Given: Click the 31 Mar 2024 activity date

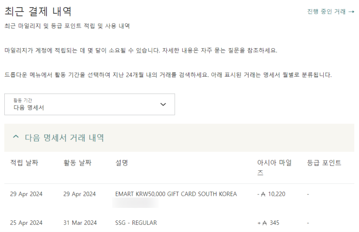Looking at the screenshot, I should [x=80, y=223].
